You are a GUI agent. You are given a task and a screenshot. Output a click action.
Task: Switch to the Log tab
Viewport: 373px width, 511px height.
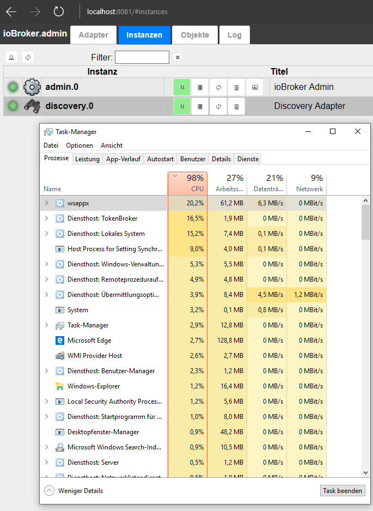[x=235, y=35]
